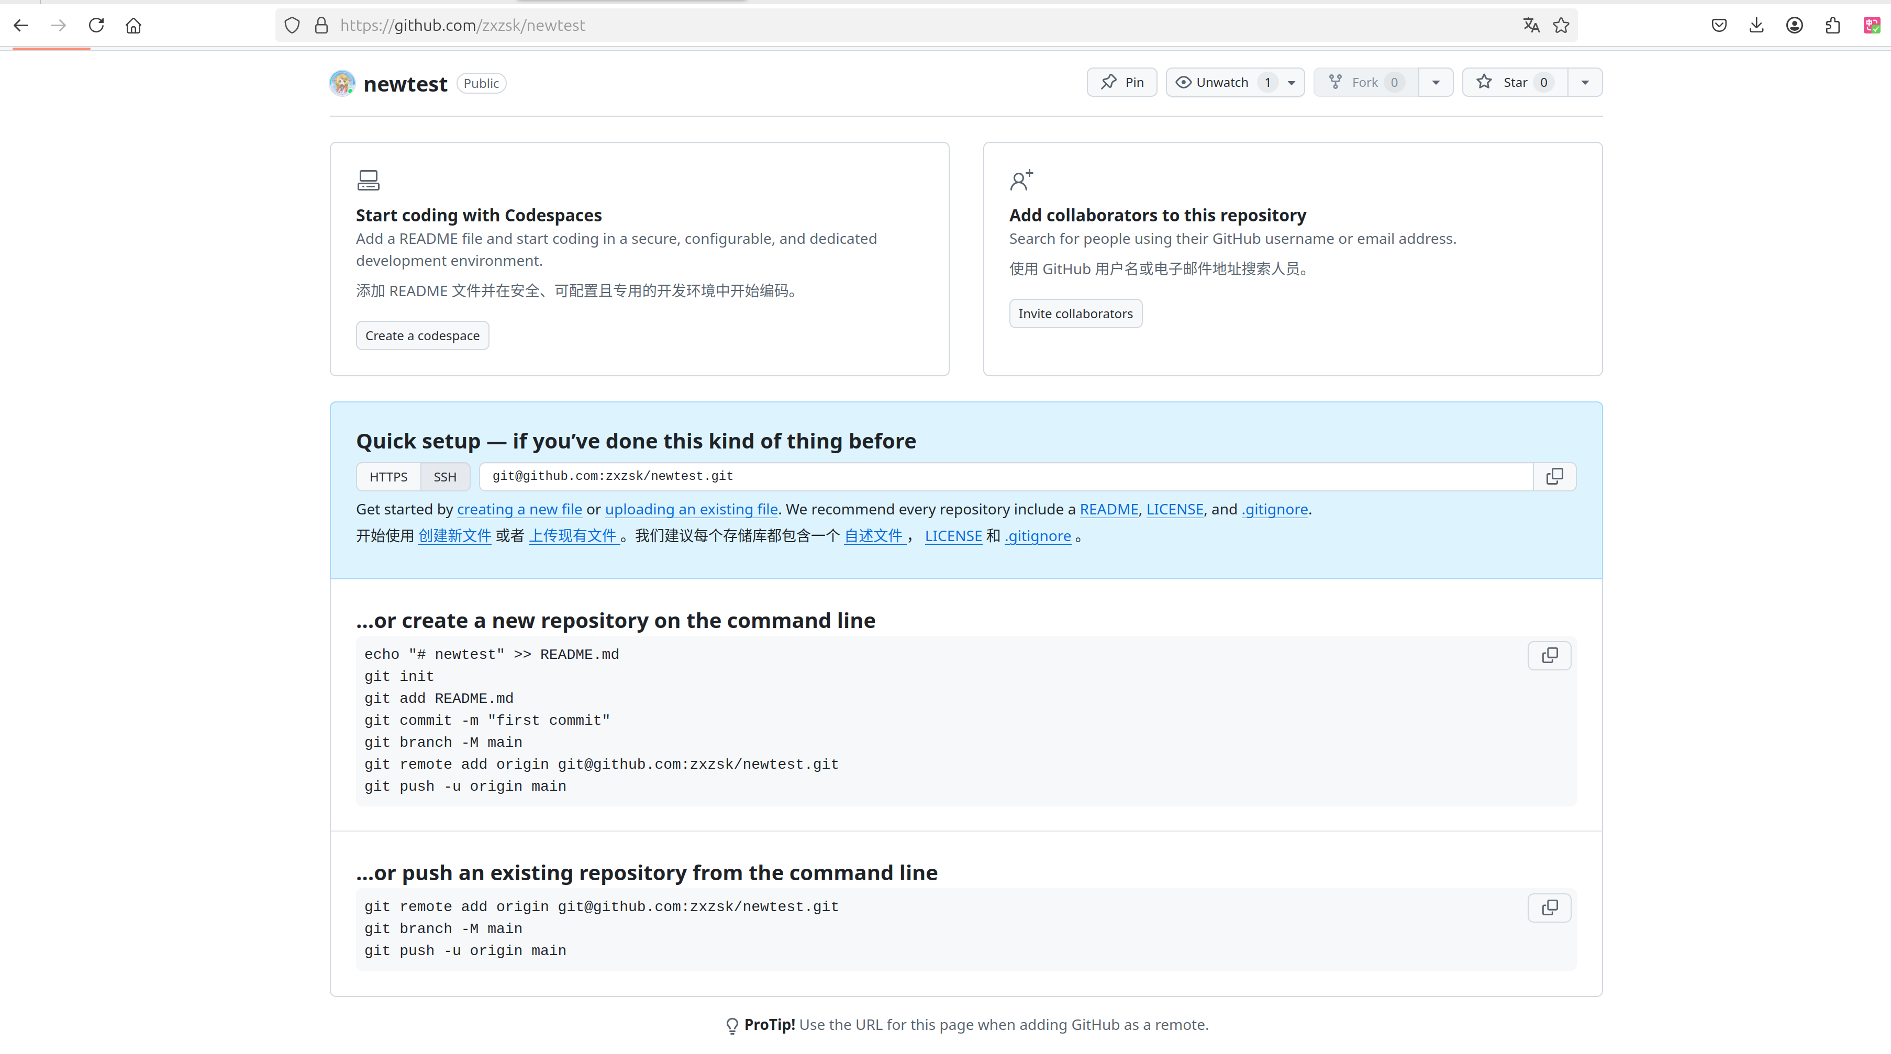
Task: Click the browser forward arrow
Action: pos(59,26)
